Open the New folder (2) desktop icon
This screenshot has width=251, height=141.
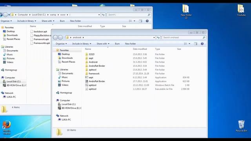point(186,11)
